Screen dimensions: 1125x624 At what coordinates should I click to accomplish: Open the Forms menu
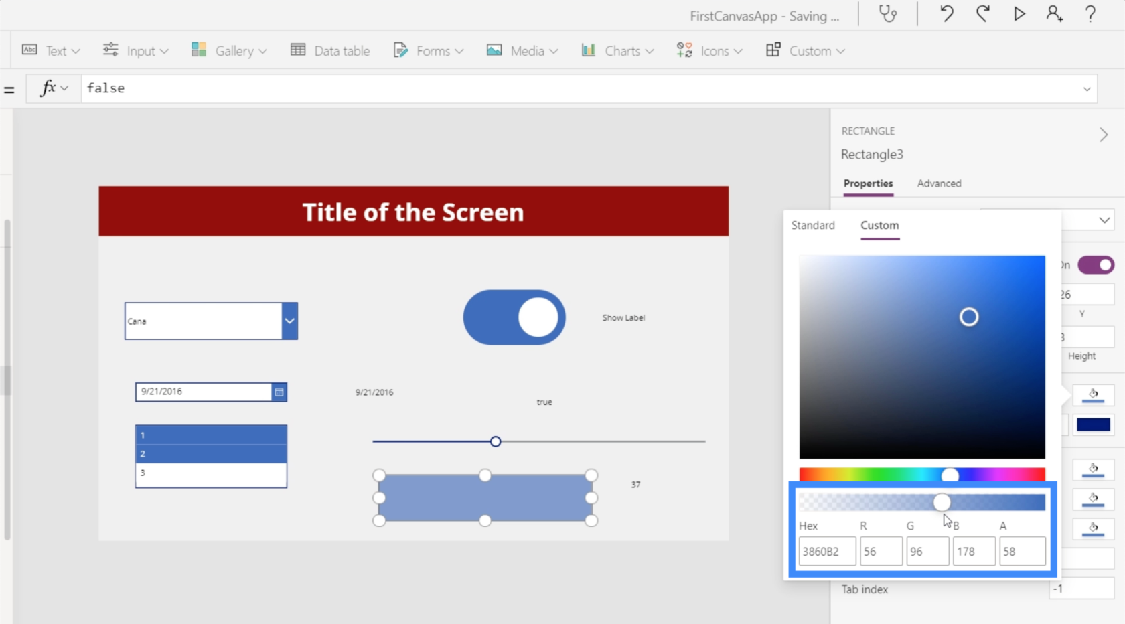[x=428, y=50]
